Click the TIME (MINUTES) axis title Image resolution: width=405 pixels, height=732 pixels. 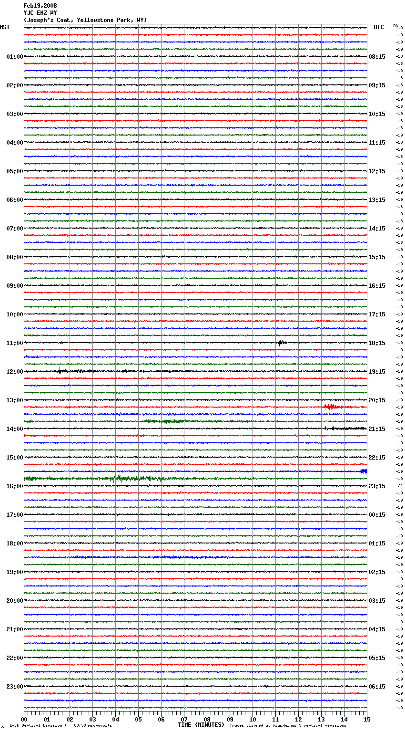pyautogui.click(x=201, y=725)
